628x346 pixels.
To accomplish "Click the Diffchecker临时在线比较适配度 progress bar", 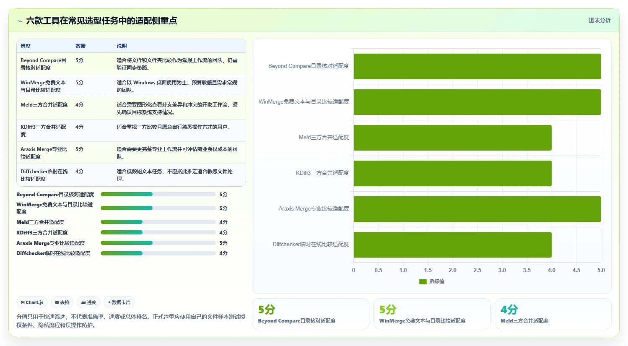I will point(158,253).
